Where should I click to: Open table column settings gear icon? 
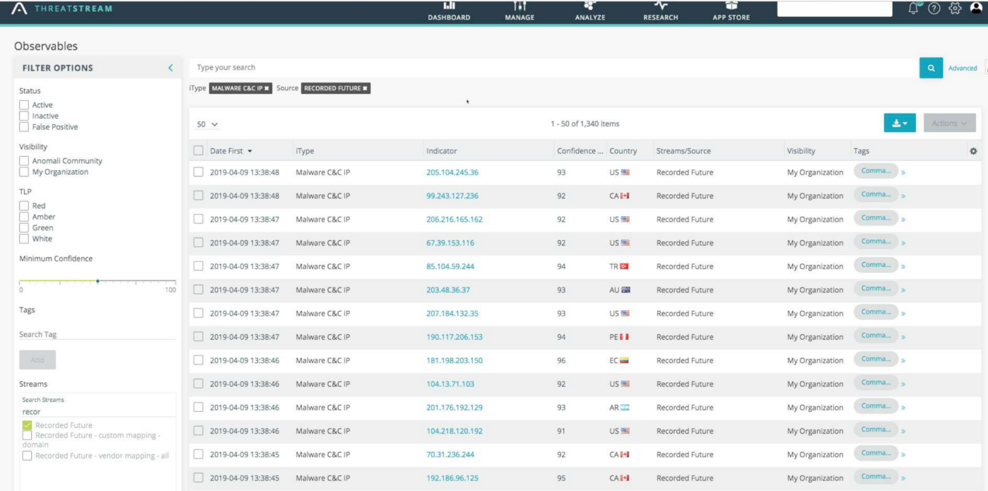[973, 151]
